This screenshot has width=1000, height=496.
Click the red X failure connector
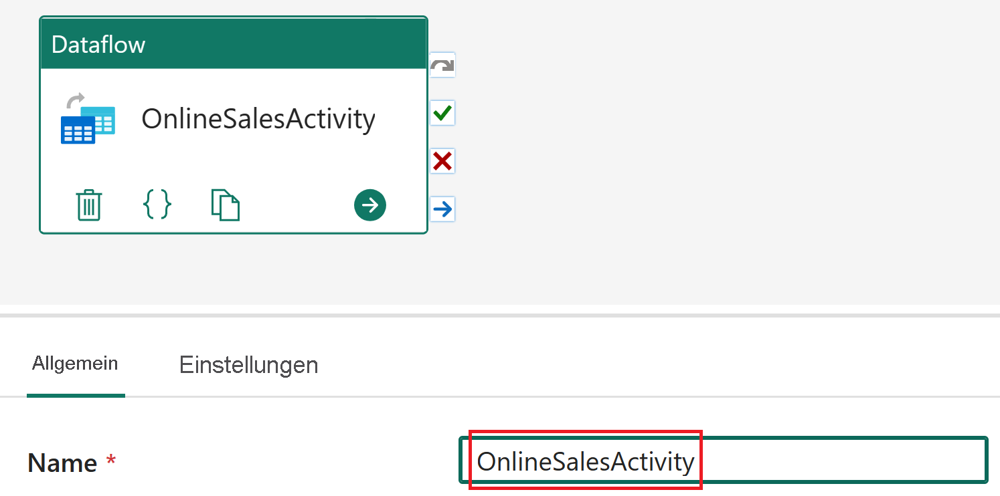click(442, 161)
